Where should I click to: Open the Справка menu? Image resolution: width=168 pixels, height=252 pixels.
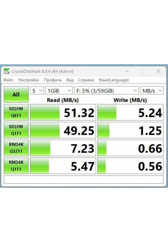(86, 80)
